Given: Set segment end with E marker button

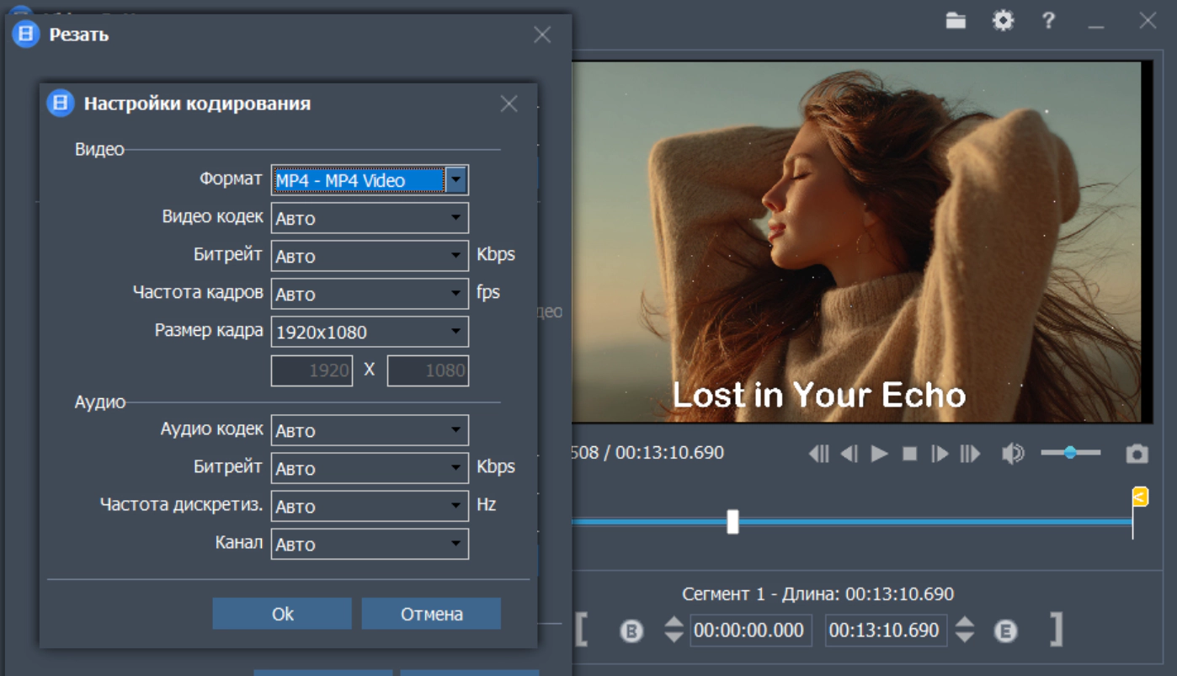Looking at the screenshot, I should [x=1005, y=631].
